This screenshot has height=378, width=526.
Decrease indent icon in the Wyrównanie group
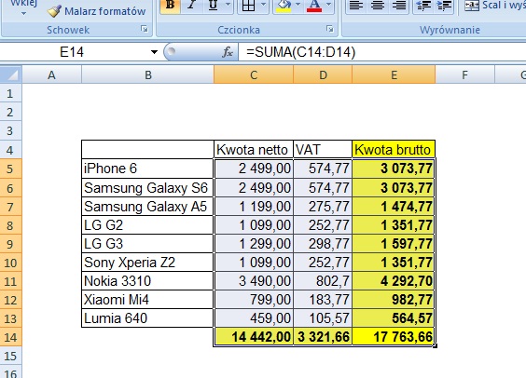pyautogui.click(x=423, y=6)
